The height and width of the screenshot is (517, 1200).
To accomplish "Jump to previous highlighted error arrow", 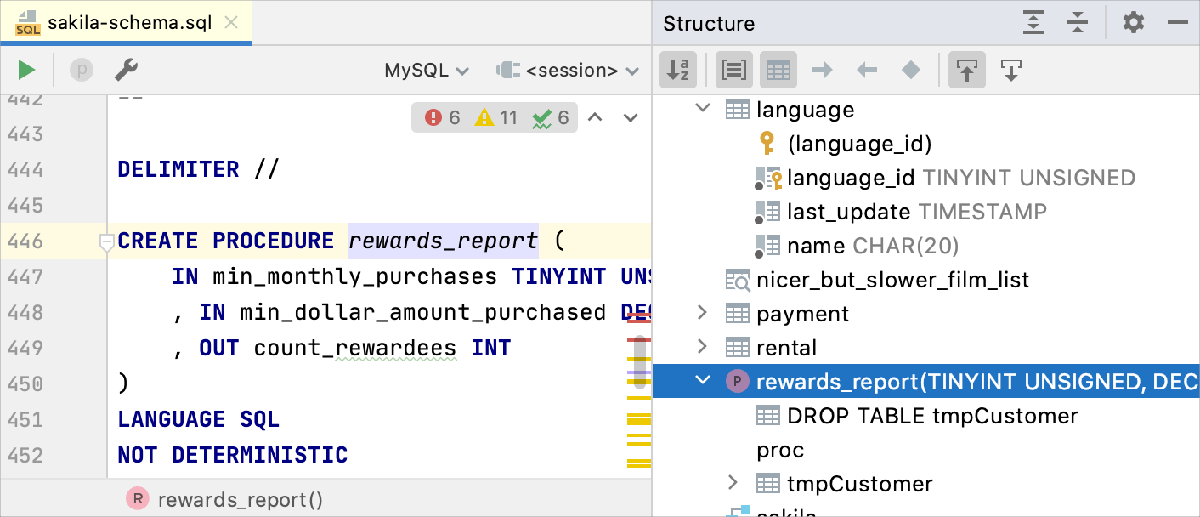I will [x=595, y=118].
